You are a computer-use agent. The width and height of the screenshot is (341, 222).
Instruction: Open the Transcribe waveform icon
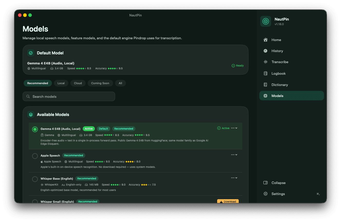265,62
